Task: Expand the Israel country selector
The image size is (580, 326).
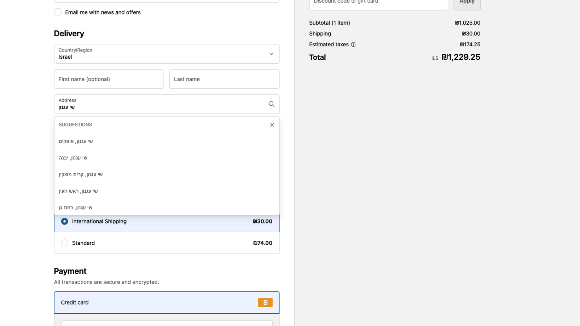Action: click(x=167, y=54)
